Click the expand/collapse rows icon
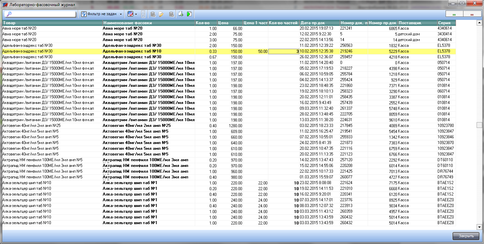Image resolution: width=484 pixels, height=244 pixels. (x=143, y=14)
